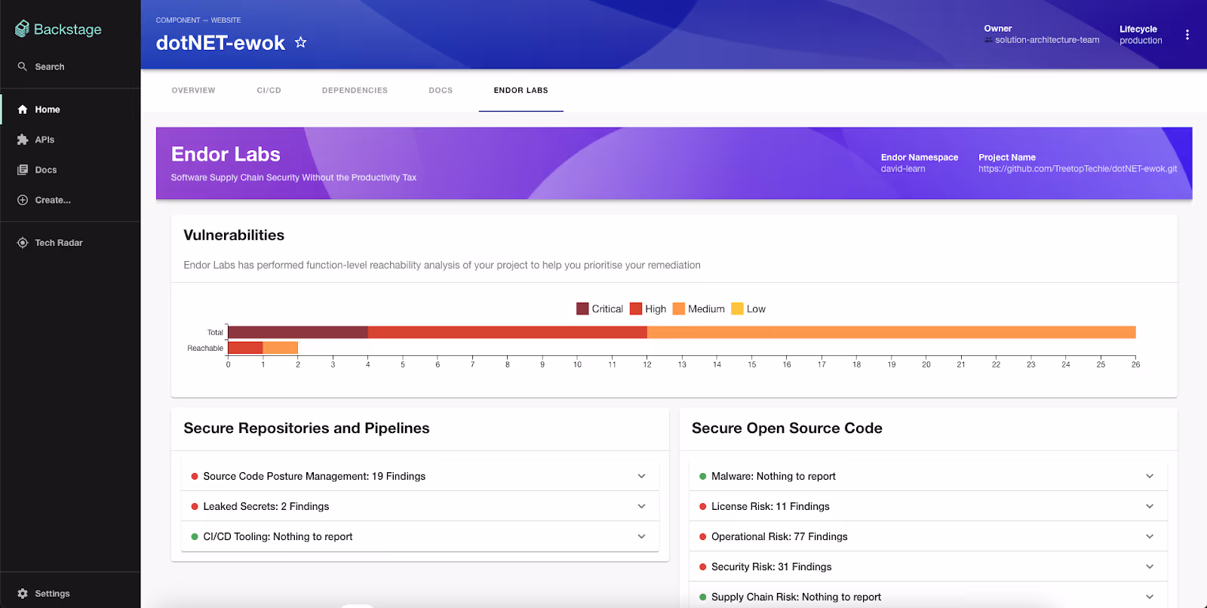Click 'CI/CD Tooling: Nothing to report' text

point(278,536)
